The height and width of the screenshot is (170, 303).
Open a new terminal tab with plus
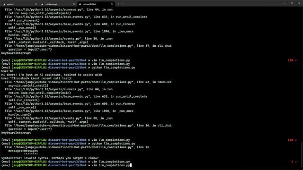[x=118, y=4]
